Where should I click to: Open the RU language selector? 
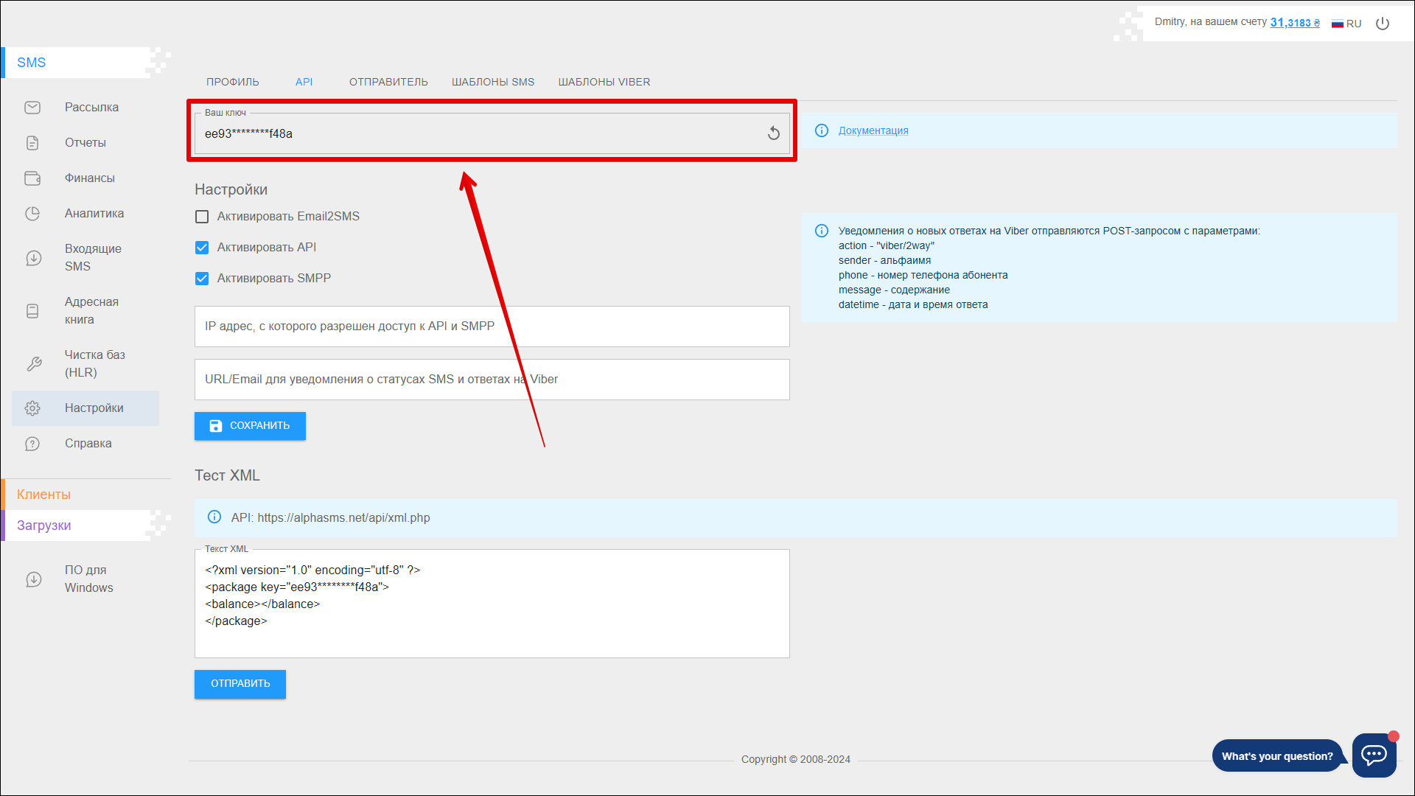[x=1346, y=24]
